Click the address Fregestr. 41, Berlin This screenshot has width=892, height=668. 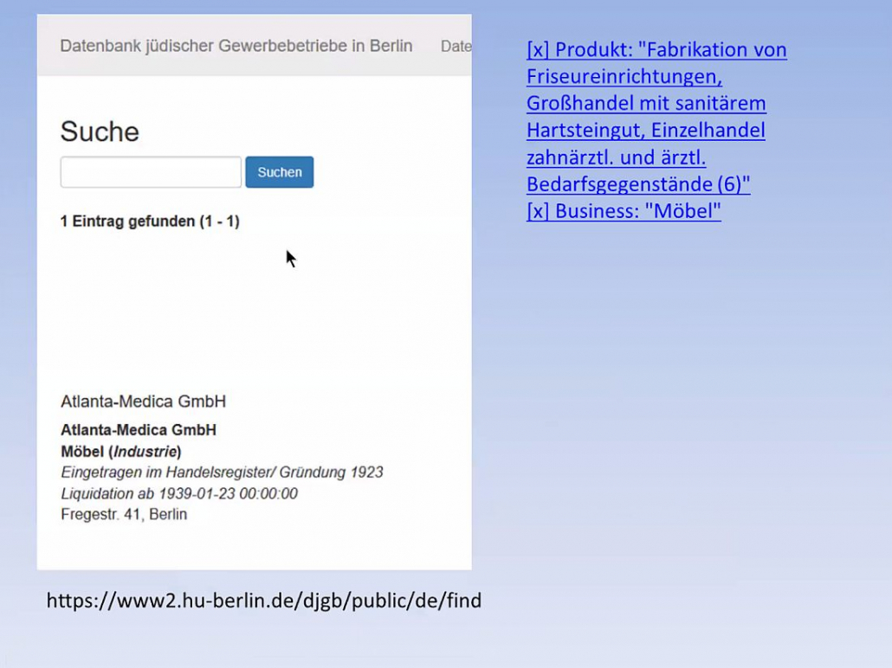pyautogui.click(x=124, y=515)
